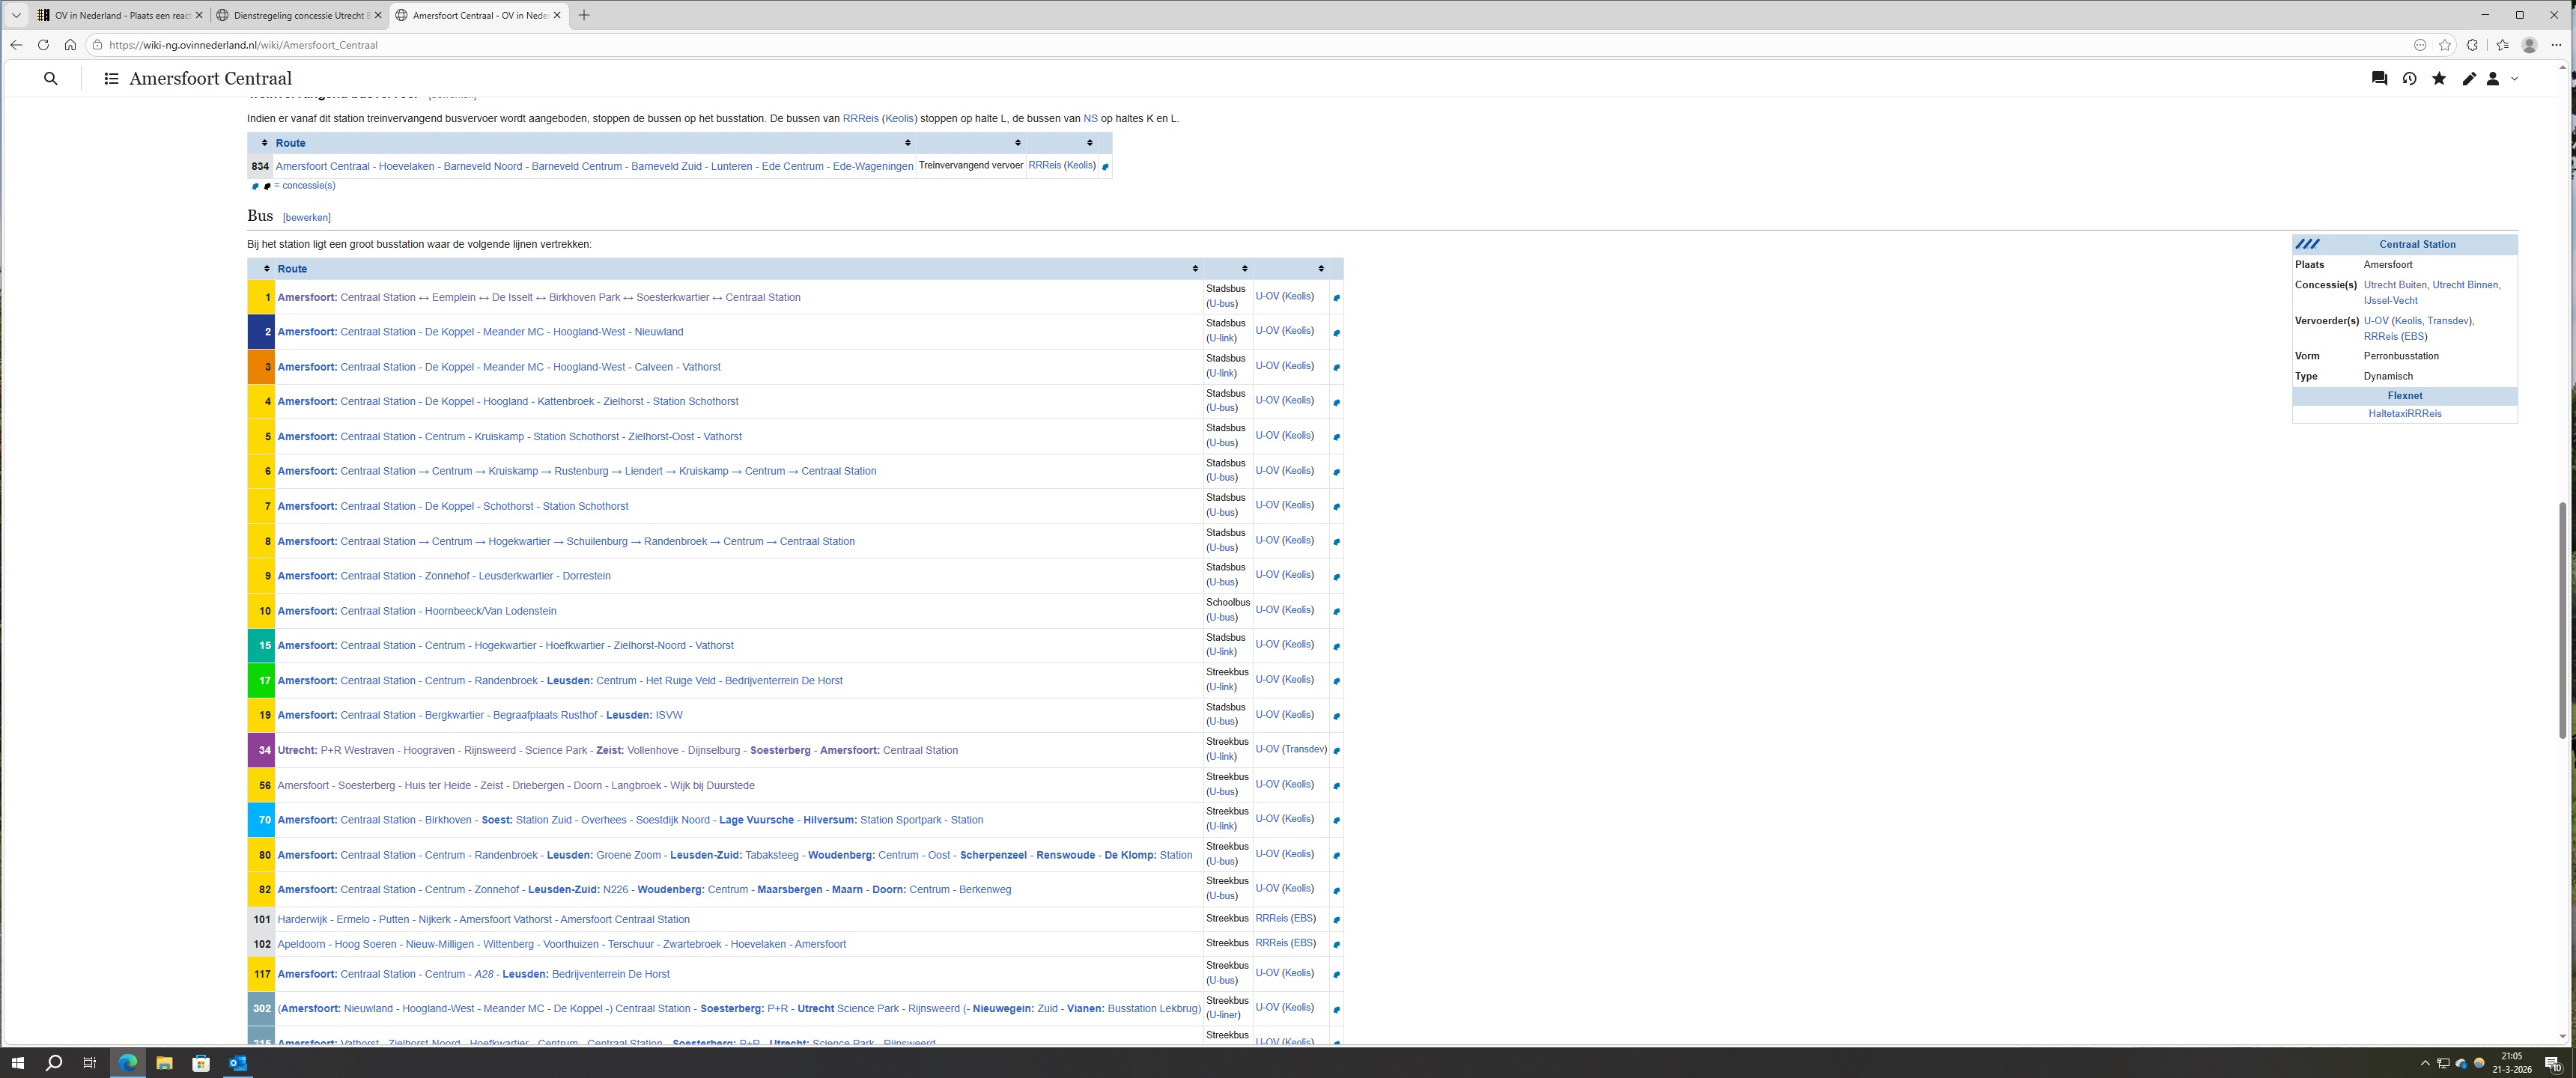Sort the bus table's operator column
The height and width of the screenshot is (1078, 2576).
point(1320,269)
